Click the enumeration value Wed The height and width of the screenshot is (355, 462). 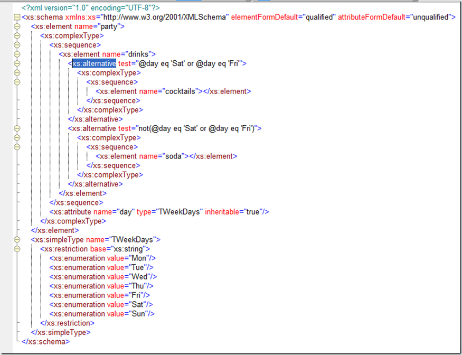tap(138, 277)
